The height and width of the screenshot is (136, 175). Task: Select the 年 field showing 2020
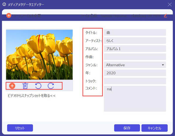point(135,73)
